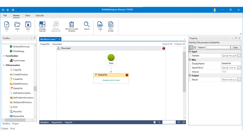The width and height of the screenshot is (243, 137).
Task: Click the run (play) icon in title bar
Action: pyautogui.click(x=8, y=10)
